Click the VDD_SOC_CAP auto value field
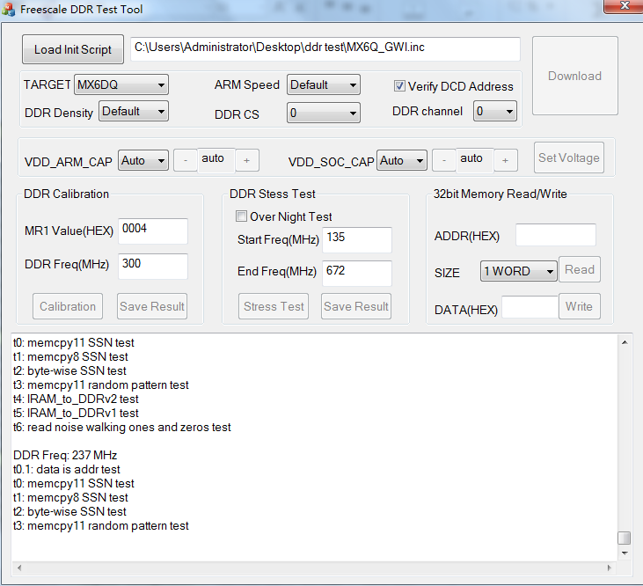Screen dimensions: 643x586 [x=475, y=160]
